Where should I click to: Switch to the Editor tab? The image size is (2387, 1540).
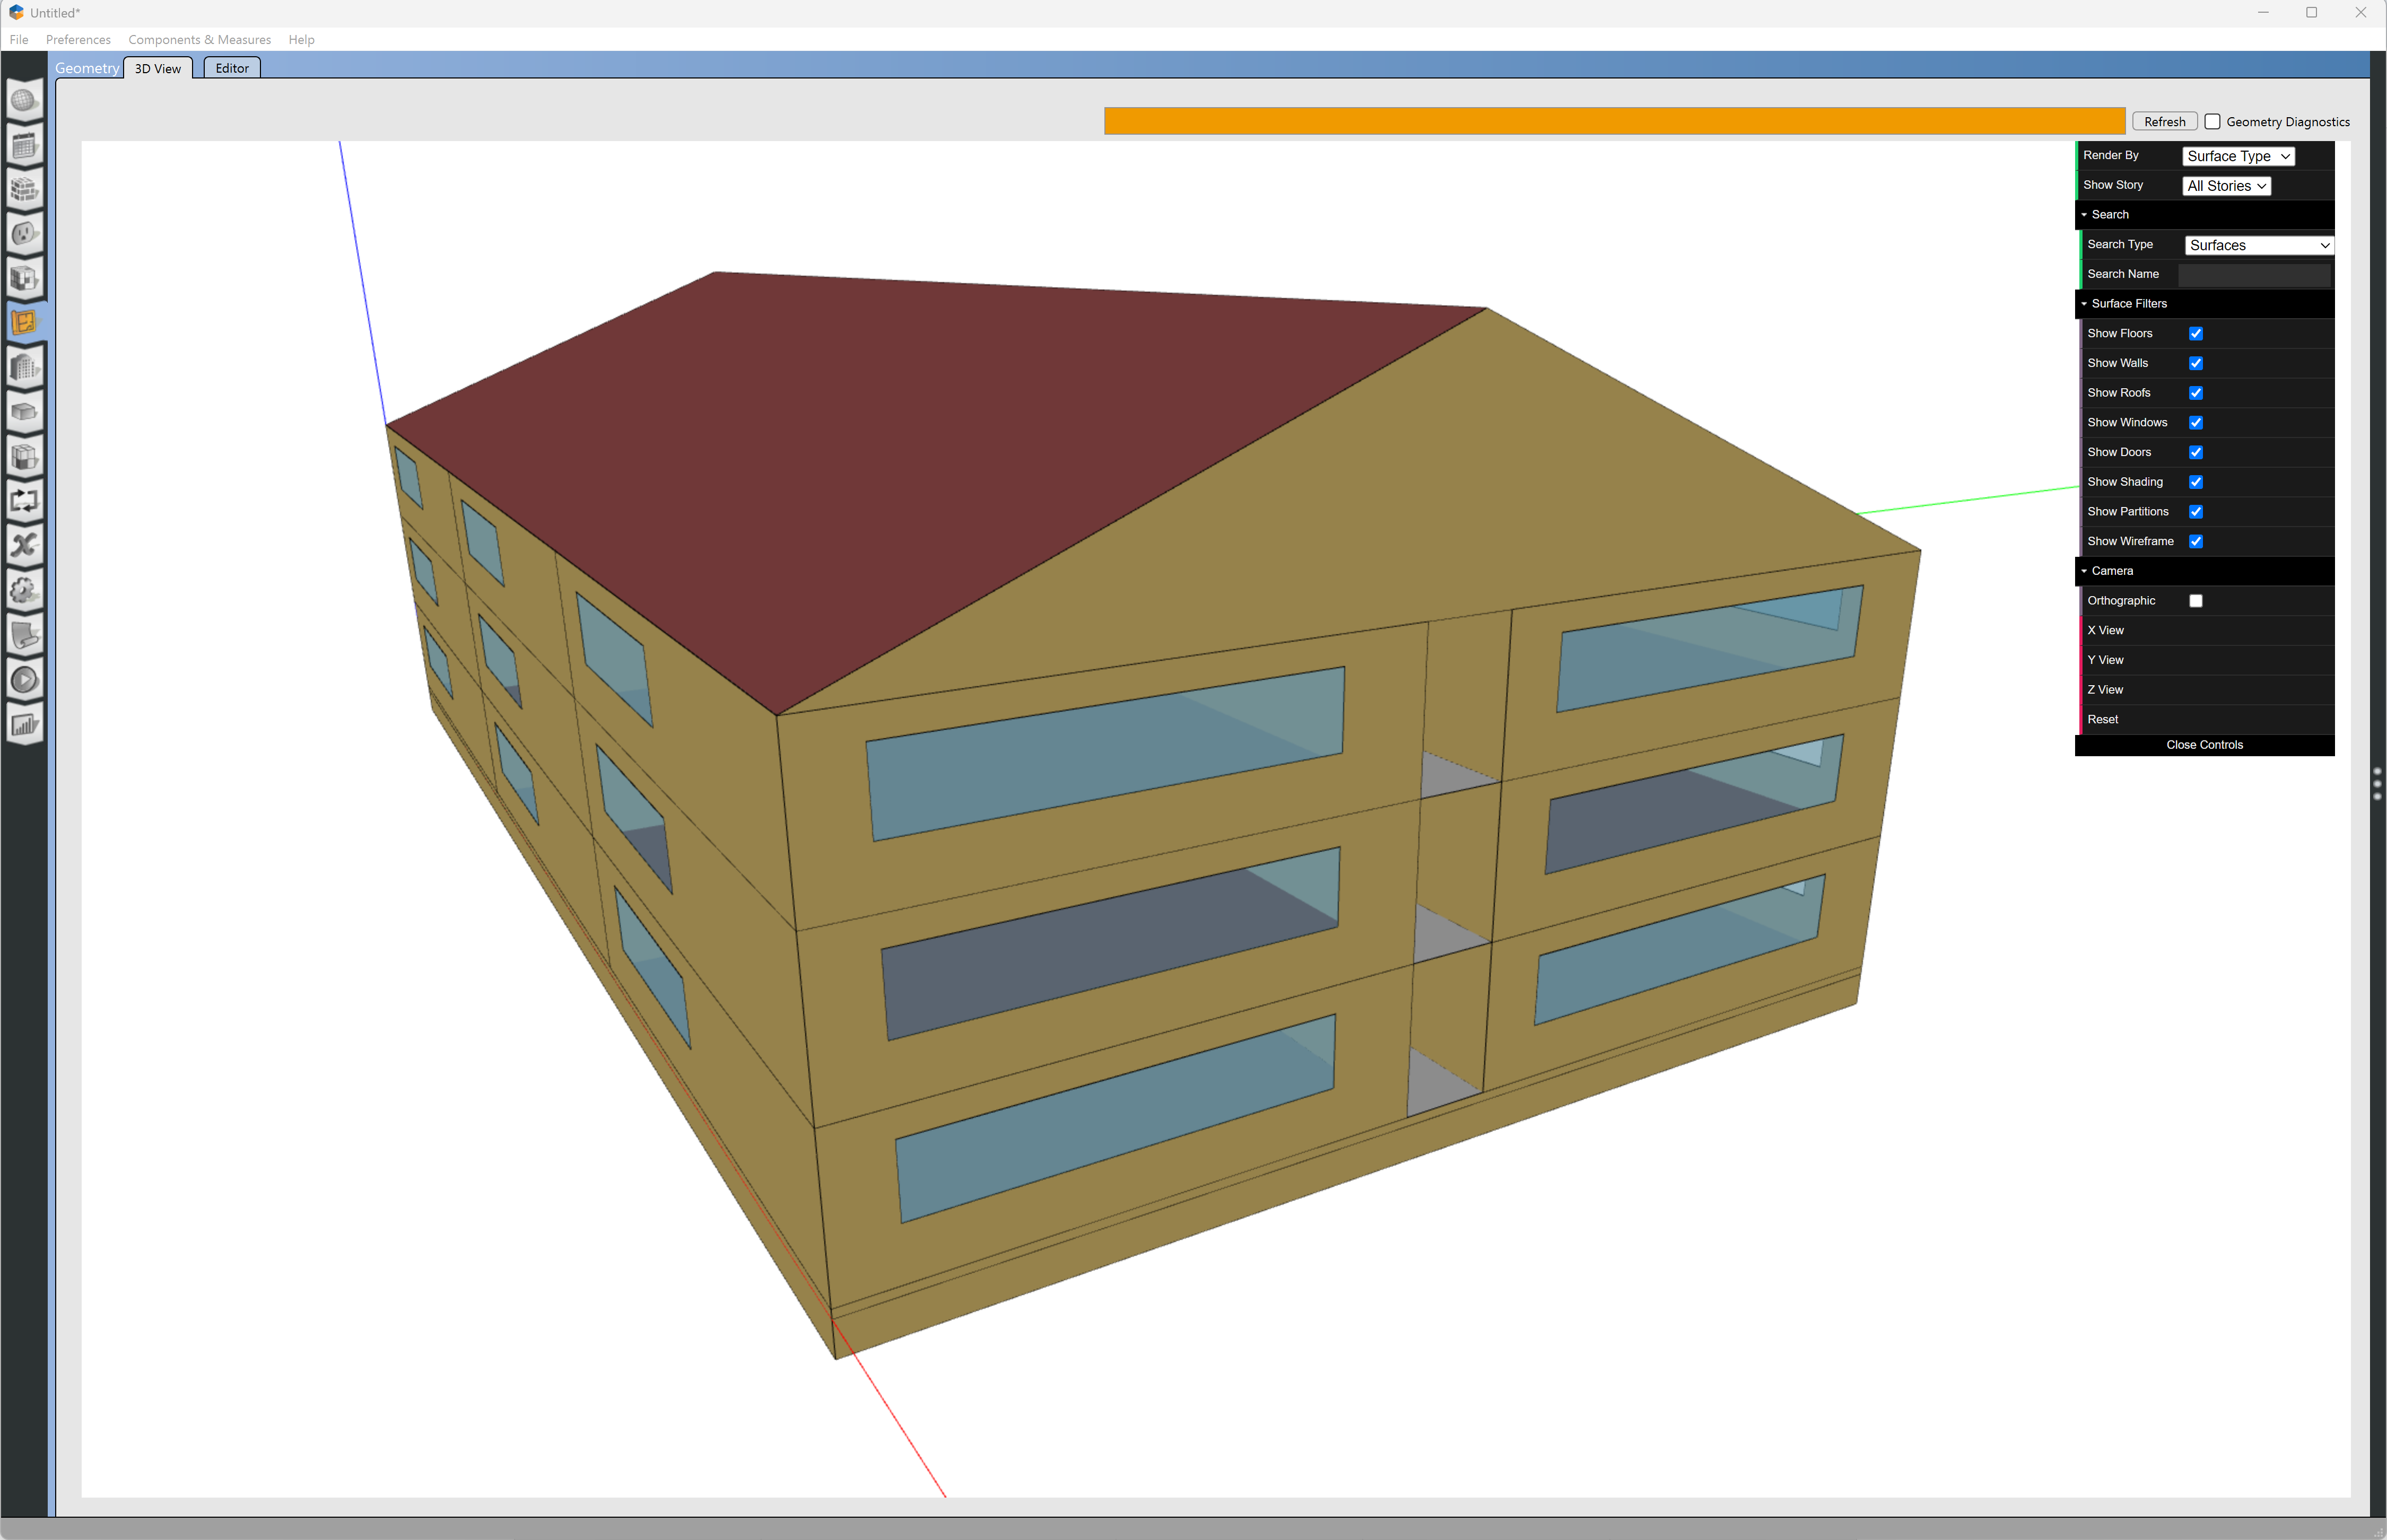tap(231, 68)
